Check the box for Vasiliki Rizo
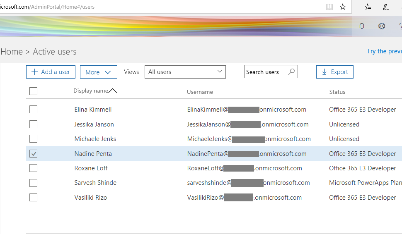The image size is (402, 234). coord(33,198)
